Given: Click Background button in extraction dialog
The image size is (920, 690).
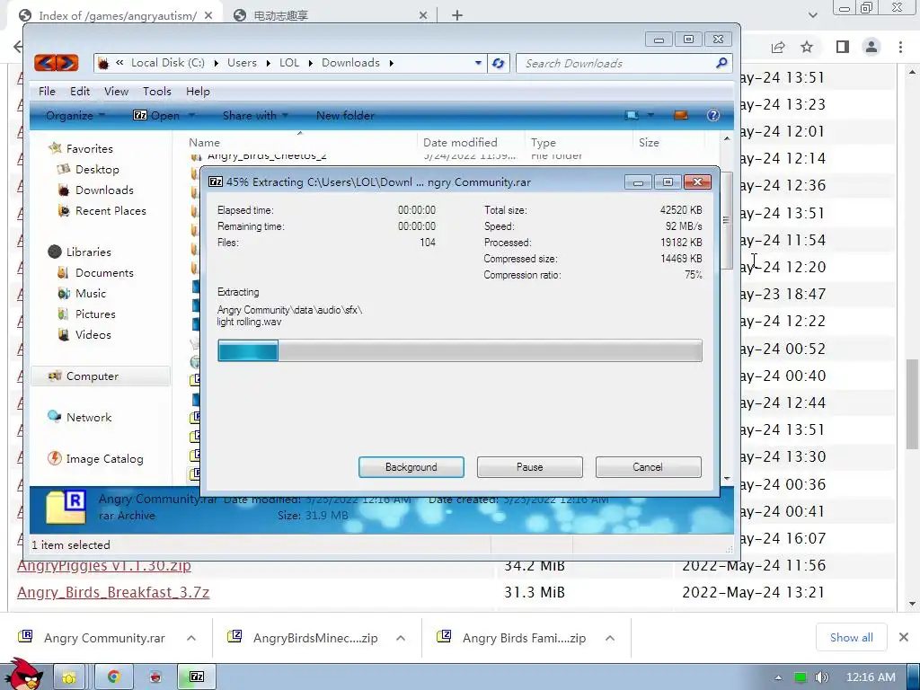Looking at the screenshot, I should [411, 467].
